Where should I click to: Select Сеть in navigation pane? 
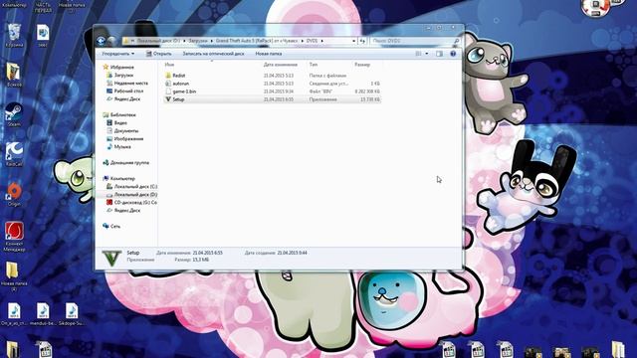tap(111, 226)
